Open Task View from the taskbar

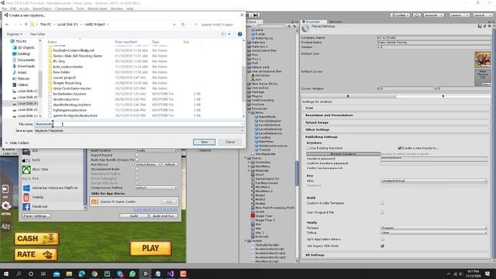point(43,274)
